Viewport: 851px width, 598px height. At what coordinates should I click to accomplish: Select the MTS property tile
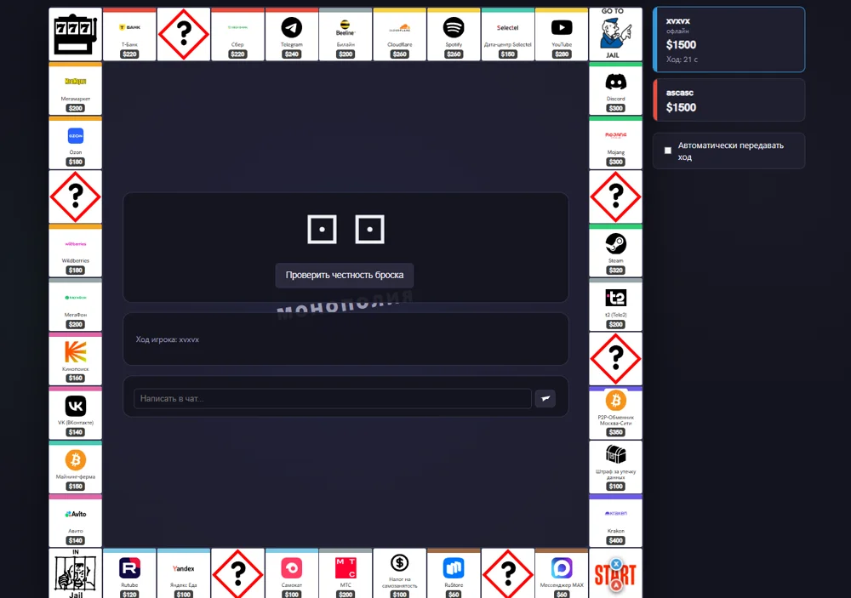pyautogui.click(x=346, y=573)
